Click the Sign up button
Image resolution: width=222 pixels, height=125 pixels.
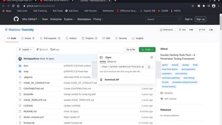pyautogui.click(x=200, y=19)
